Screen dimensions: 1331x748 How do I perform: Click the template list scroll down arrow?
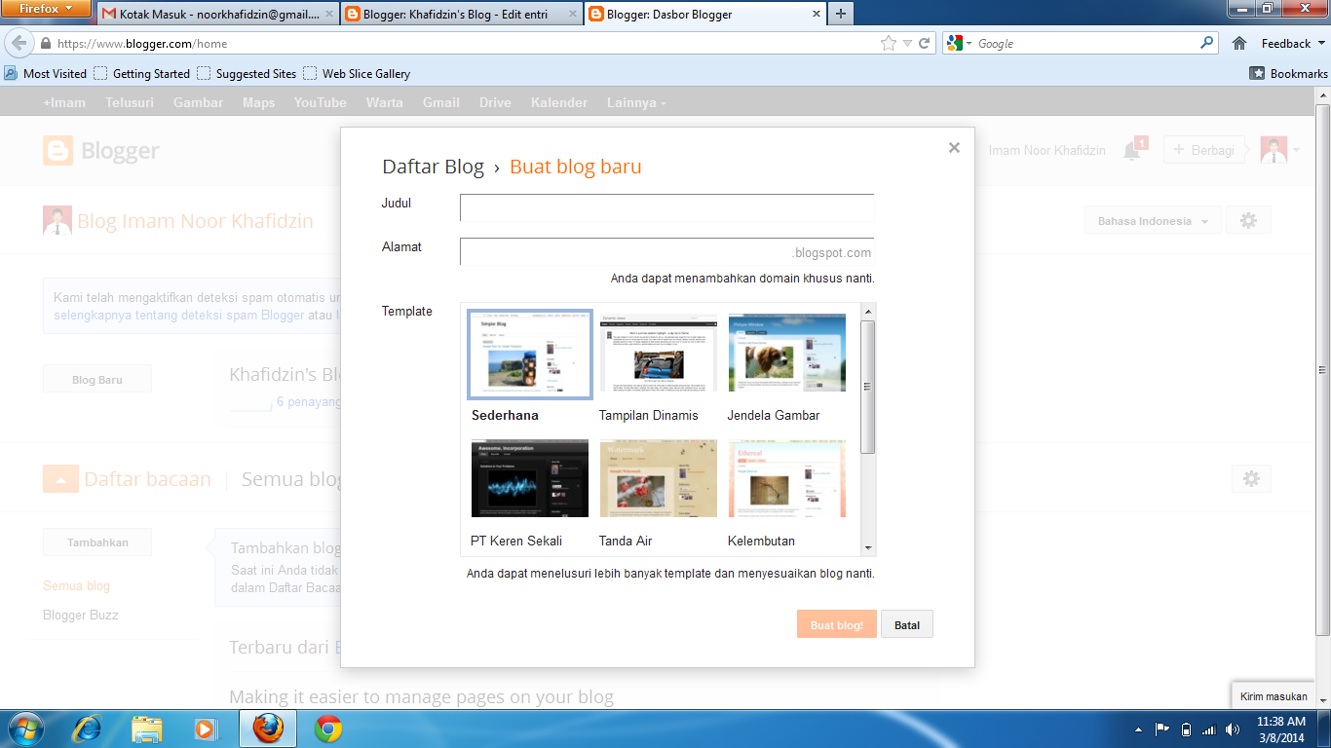tap(868, 548)
